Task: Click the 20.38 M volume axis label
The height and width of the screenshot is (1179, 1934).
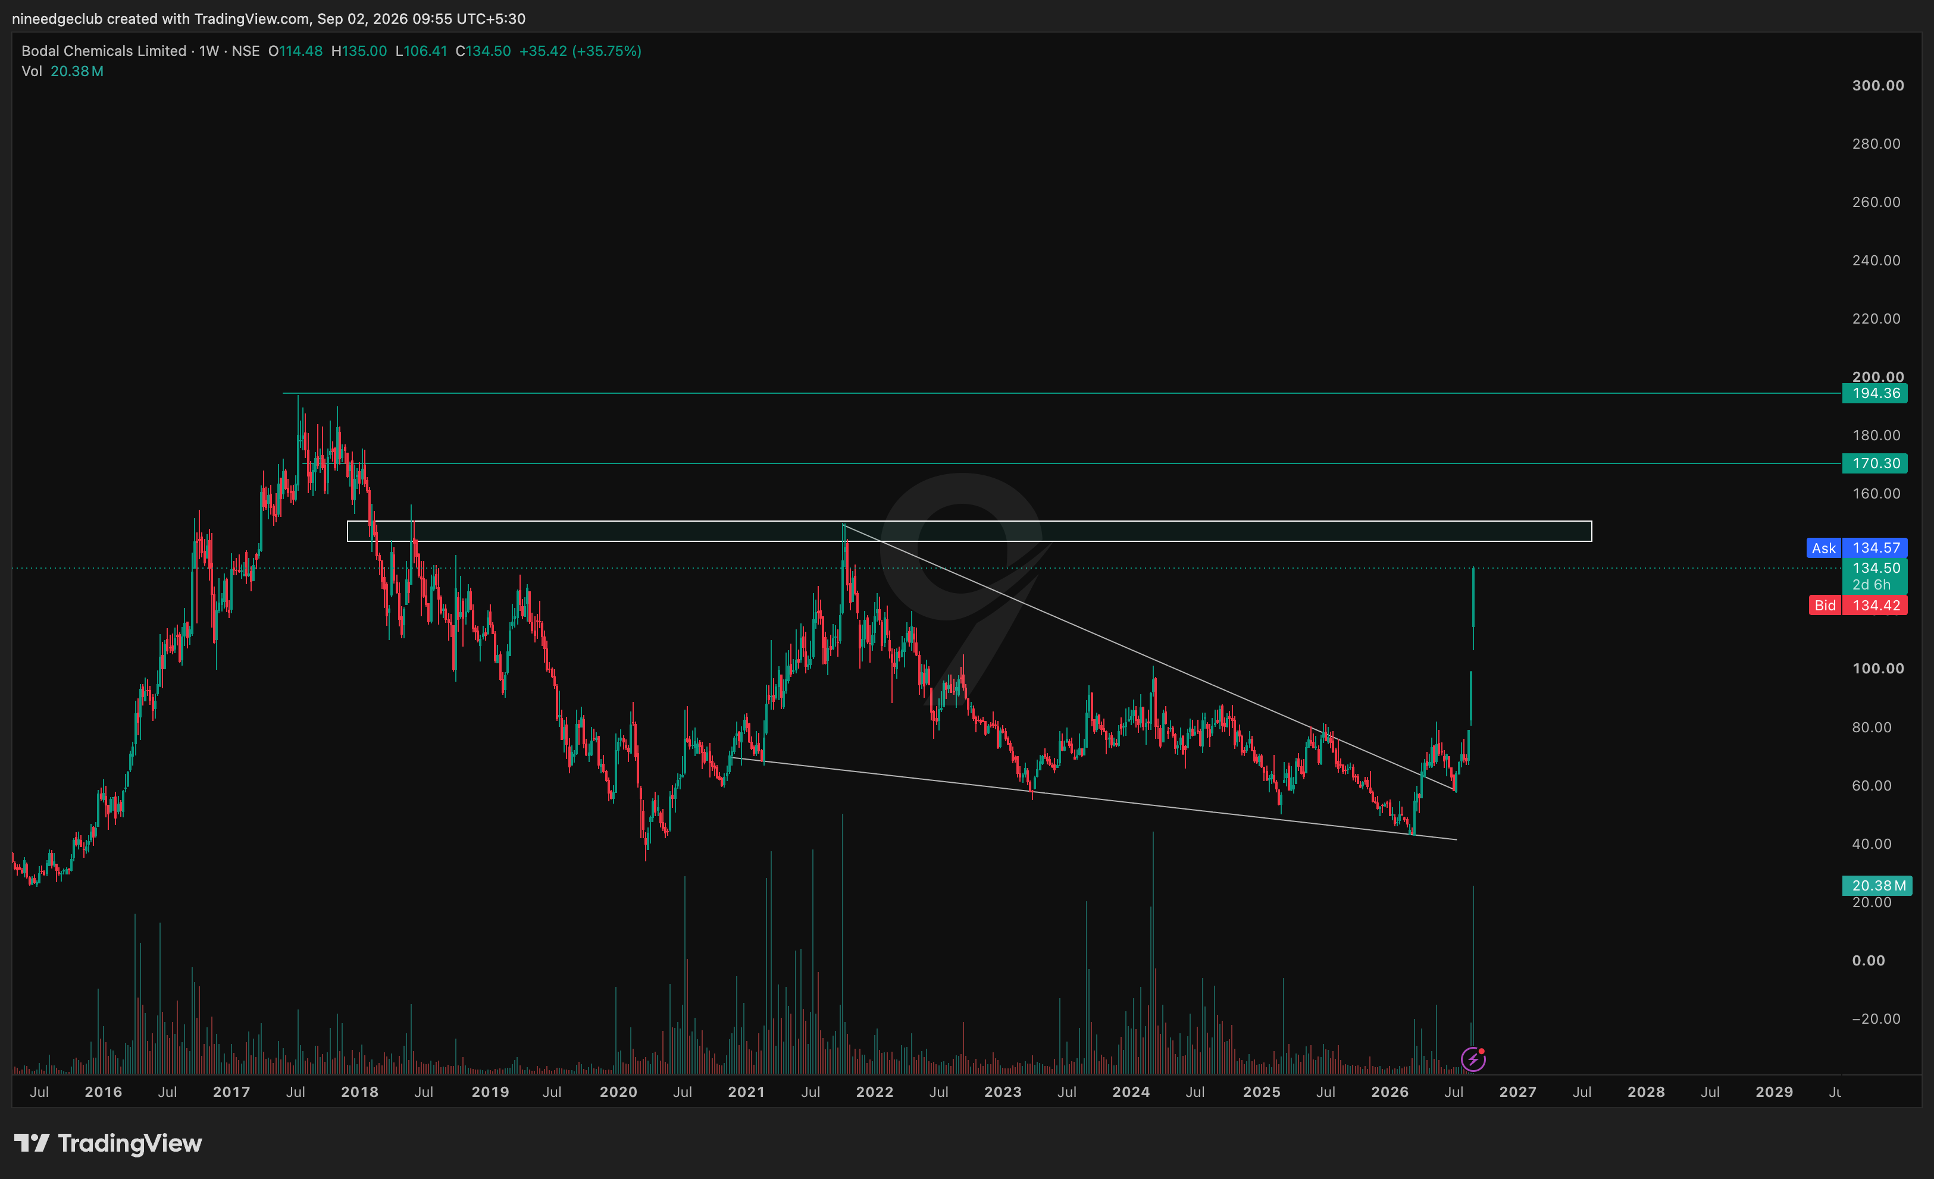Action: click(1877, 886)
